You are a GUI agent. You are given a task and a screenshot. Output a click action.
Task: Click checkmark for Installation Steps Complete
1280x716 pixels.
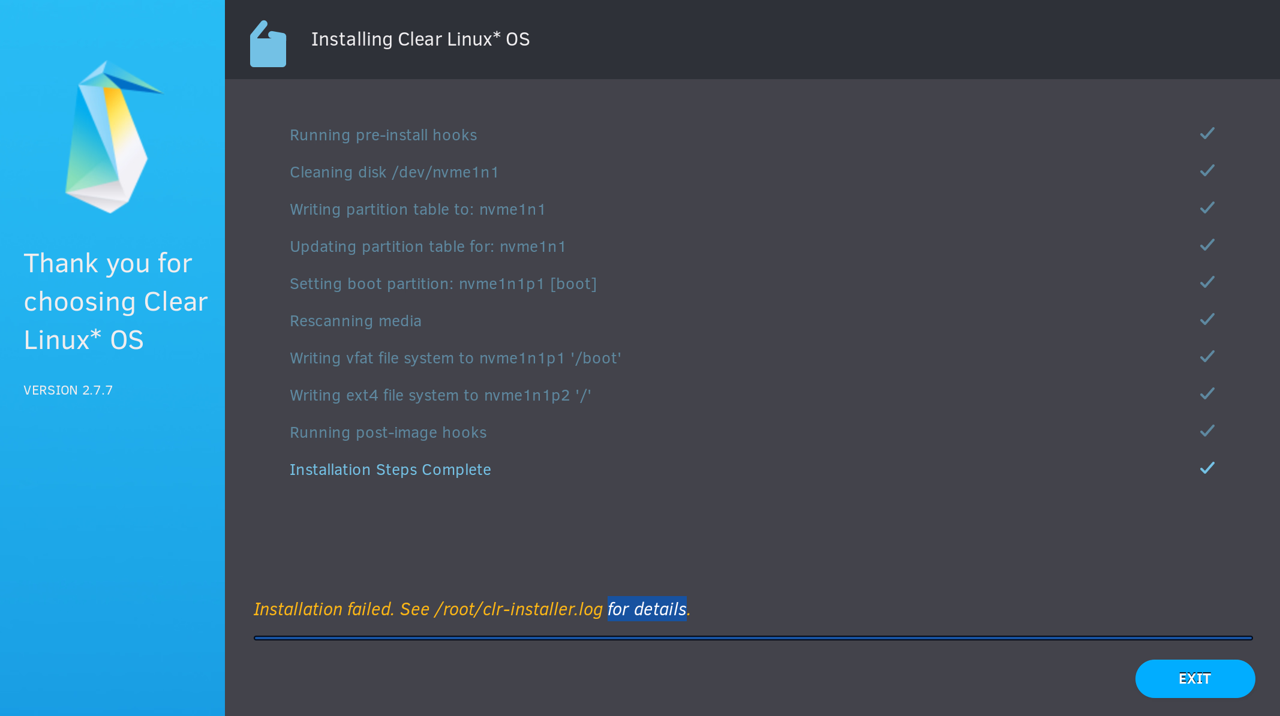point(1207,468)
